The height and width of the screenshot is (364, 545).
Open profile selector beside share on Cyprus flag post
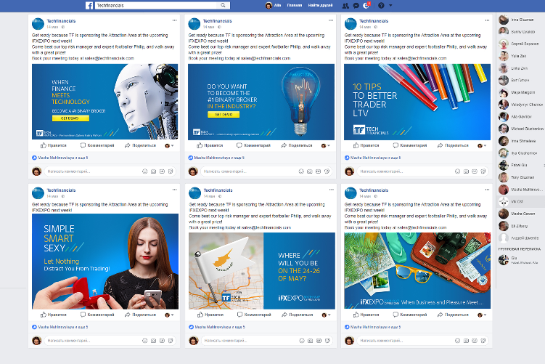(326, 315)
